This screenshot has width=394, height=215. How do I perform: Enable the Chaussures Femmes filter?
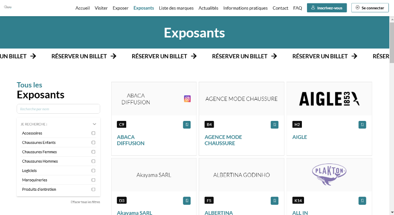point(93,152)
